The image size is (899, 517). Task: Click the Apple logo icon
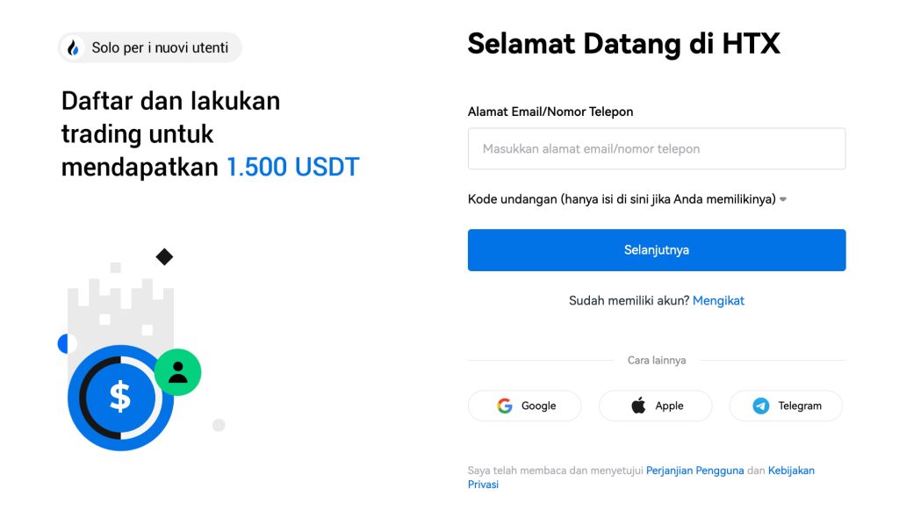(x=638, y=406)
